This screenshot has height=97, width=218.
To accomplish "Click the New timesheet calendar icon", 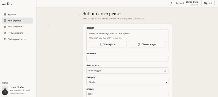I will pos(5,27).
